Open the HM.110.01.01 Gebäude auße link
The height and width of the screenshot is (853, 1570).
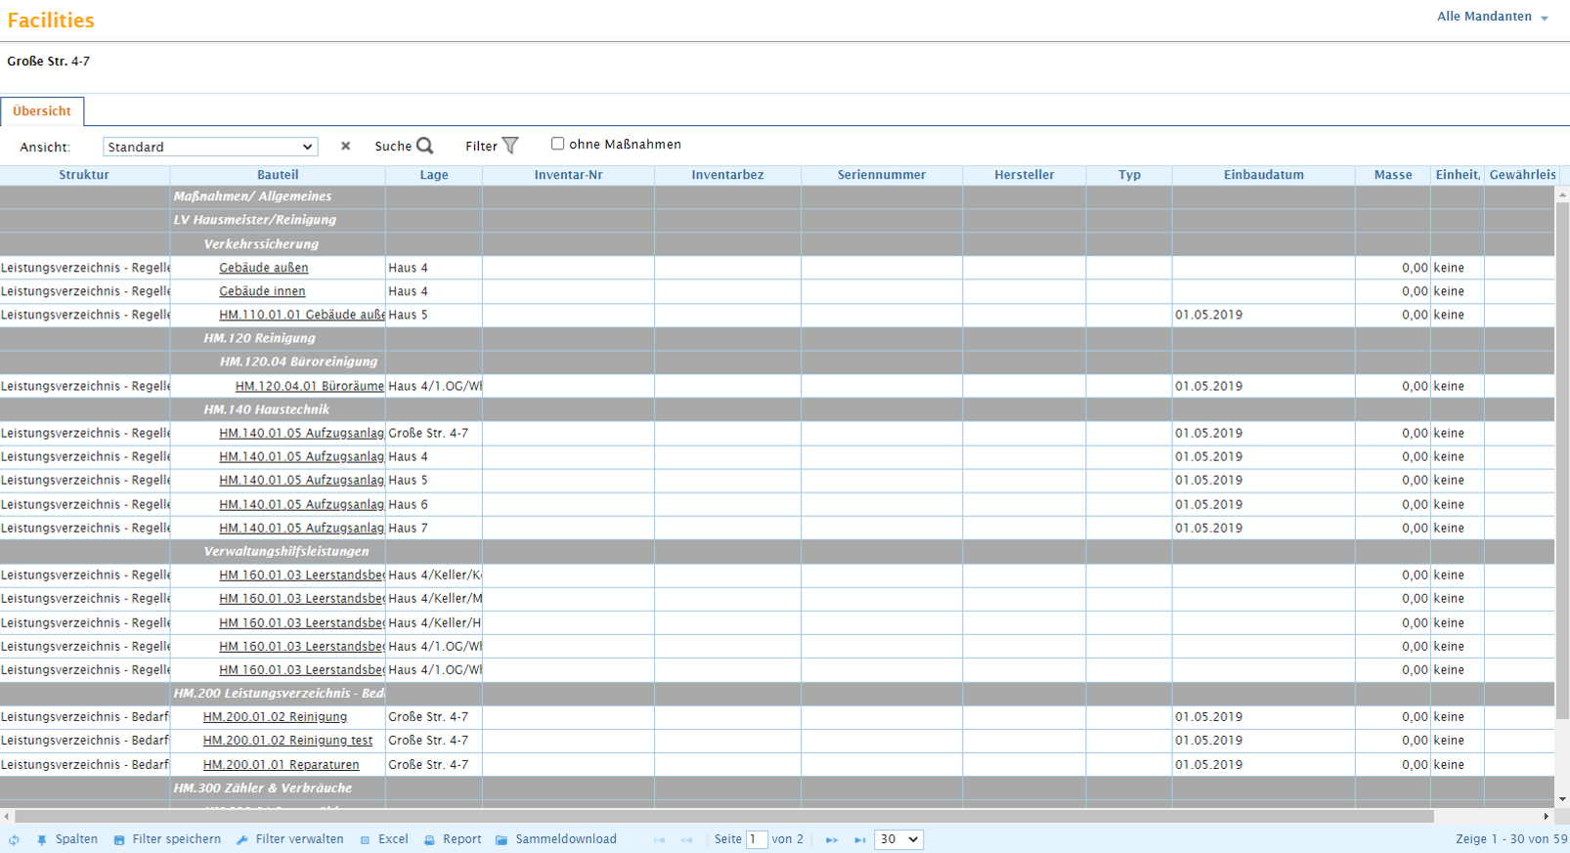click(302, 315)
